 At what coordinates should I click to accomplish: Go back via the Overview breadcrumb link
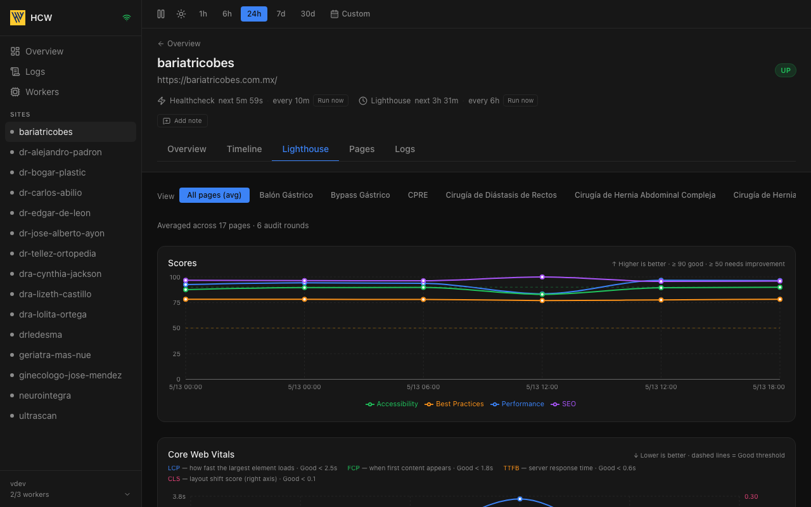pyautogui.click(x=179, y=44)
